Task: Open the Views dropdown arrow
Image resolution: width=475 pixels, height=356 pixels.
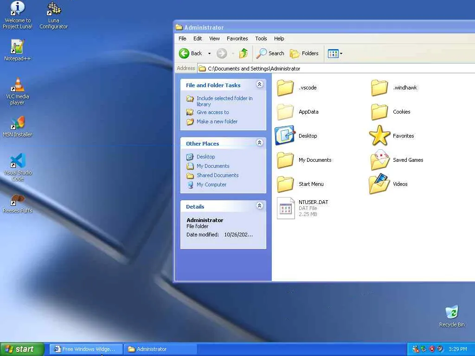Action: [x=341, y=54]
